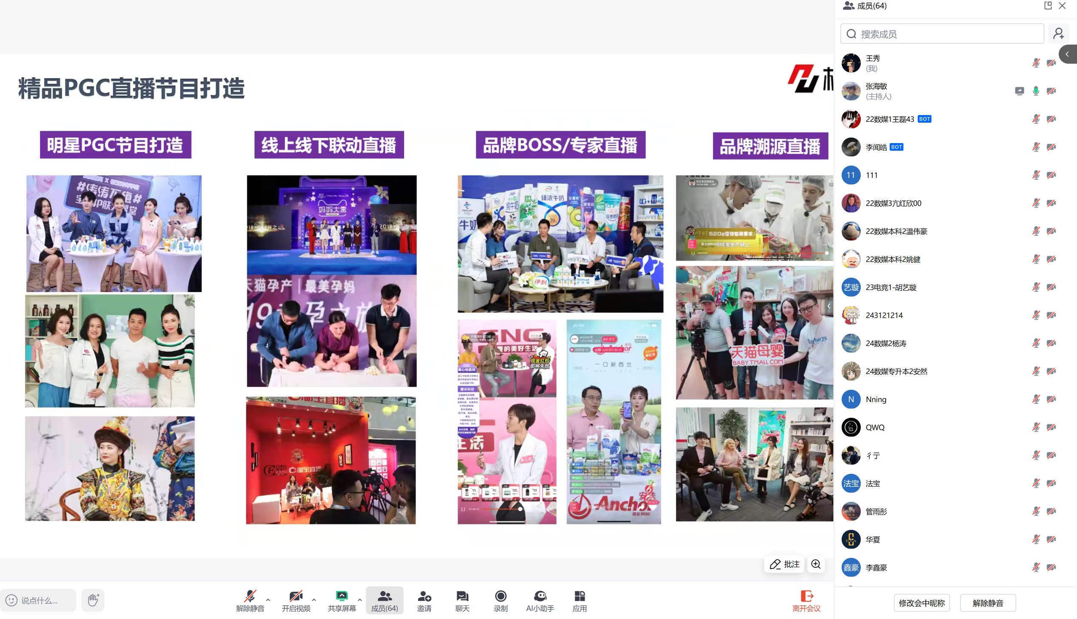This screenshot has width=1077, height=619.
Task: Expand video options arrow beside 开启视频
Action: coord(314,599)
